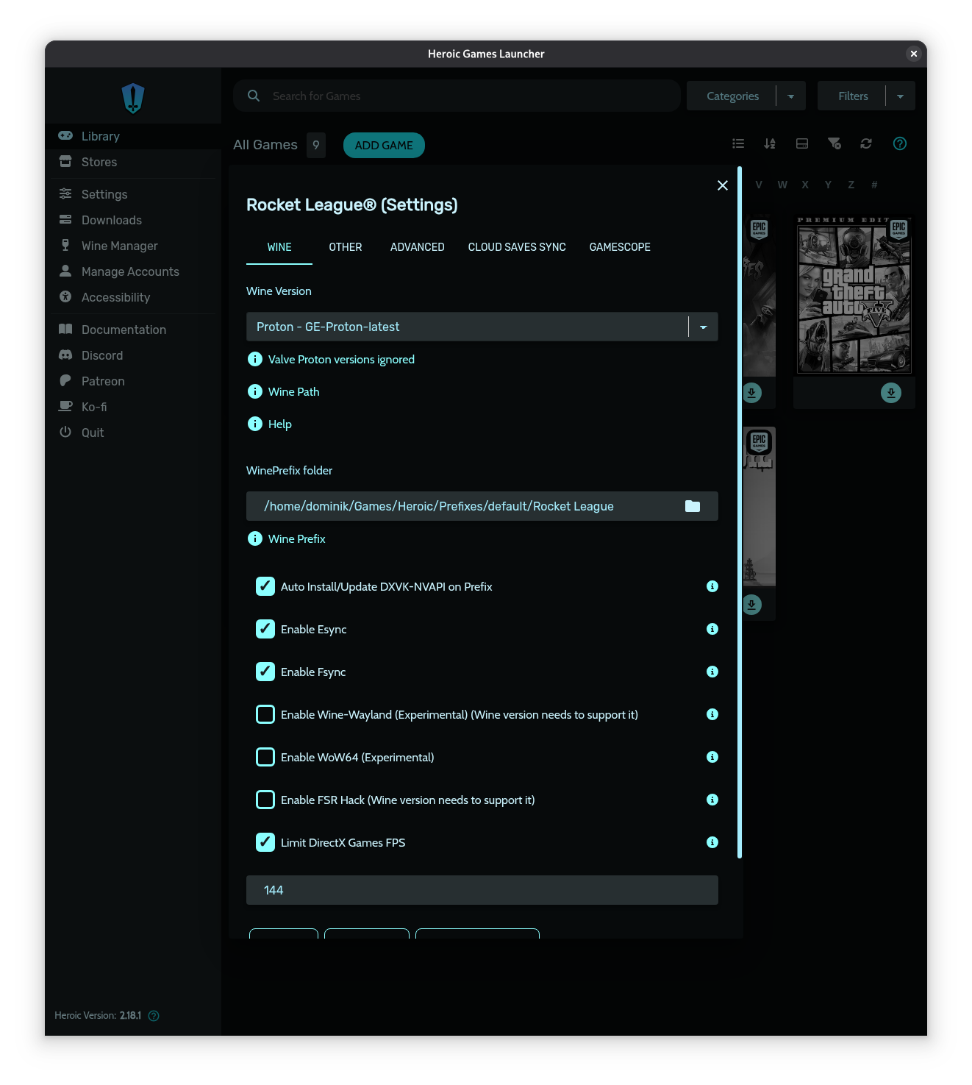Open the CLOUD SAVES SYNC tab
The width and height of the screenshot is (972, 1085).
pos(517,247)
